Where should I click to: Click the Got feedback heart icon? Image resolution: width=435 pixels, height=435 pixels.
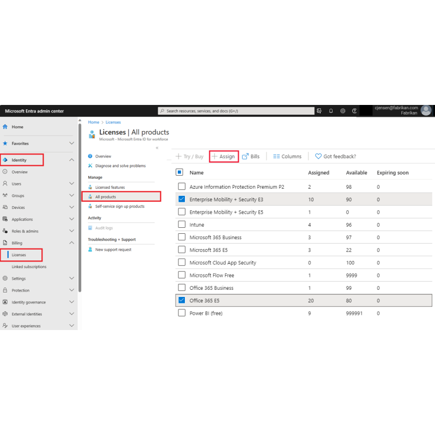point(318,157)
